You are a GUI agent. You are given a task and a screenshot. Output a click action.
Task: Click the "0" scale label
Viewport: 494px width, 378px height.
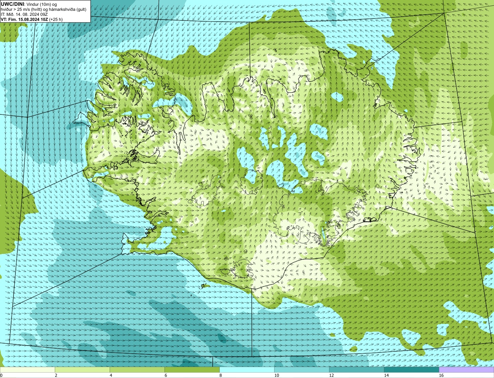pyautogui.click(x=1, y=375)
